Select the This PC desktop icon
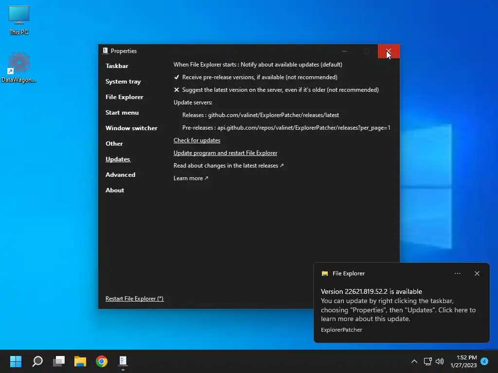The height and width of the screenshot is (373, 498). click(19, 19)
